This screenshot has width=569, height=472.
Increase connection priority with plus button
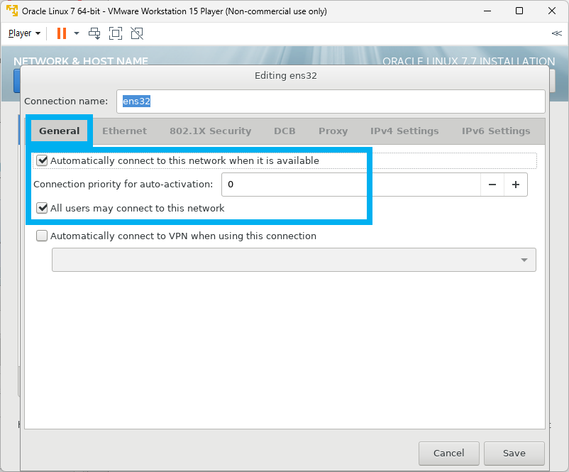click(x=516, y=185)
